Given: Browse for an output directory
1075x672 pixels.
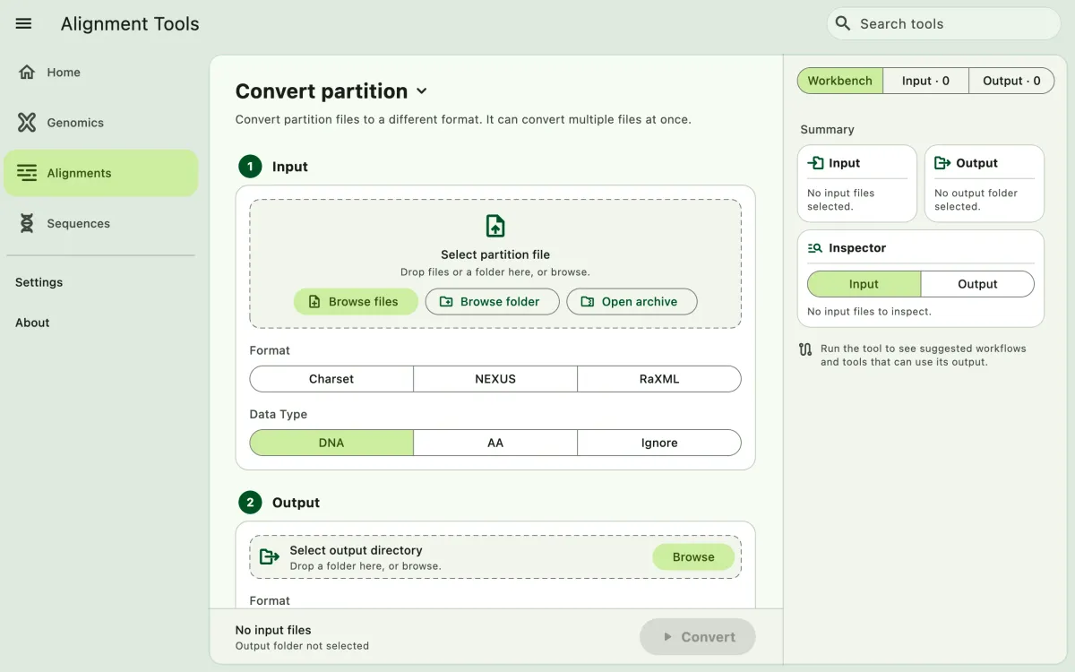Looking at the screenshot, I should [693, 557].
